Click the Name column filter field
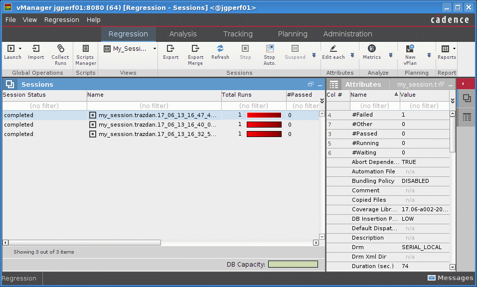 click(x=154, y=106)
